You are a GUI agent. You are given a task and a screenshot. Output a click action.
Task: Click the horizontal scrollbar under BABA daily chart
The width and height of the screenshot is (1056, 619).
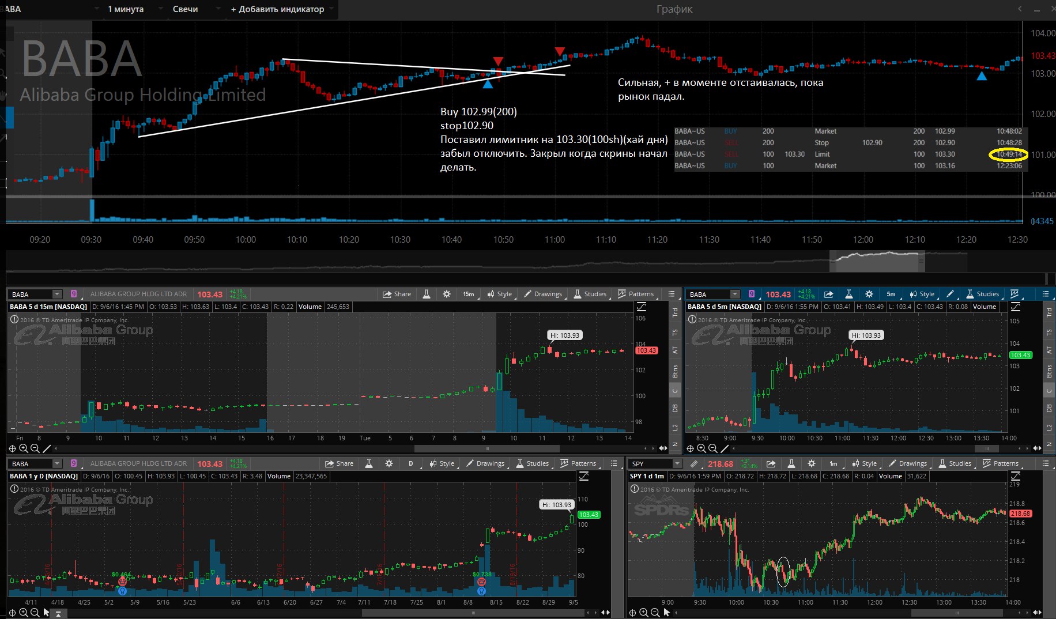click(473, 612)
